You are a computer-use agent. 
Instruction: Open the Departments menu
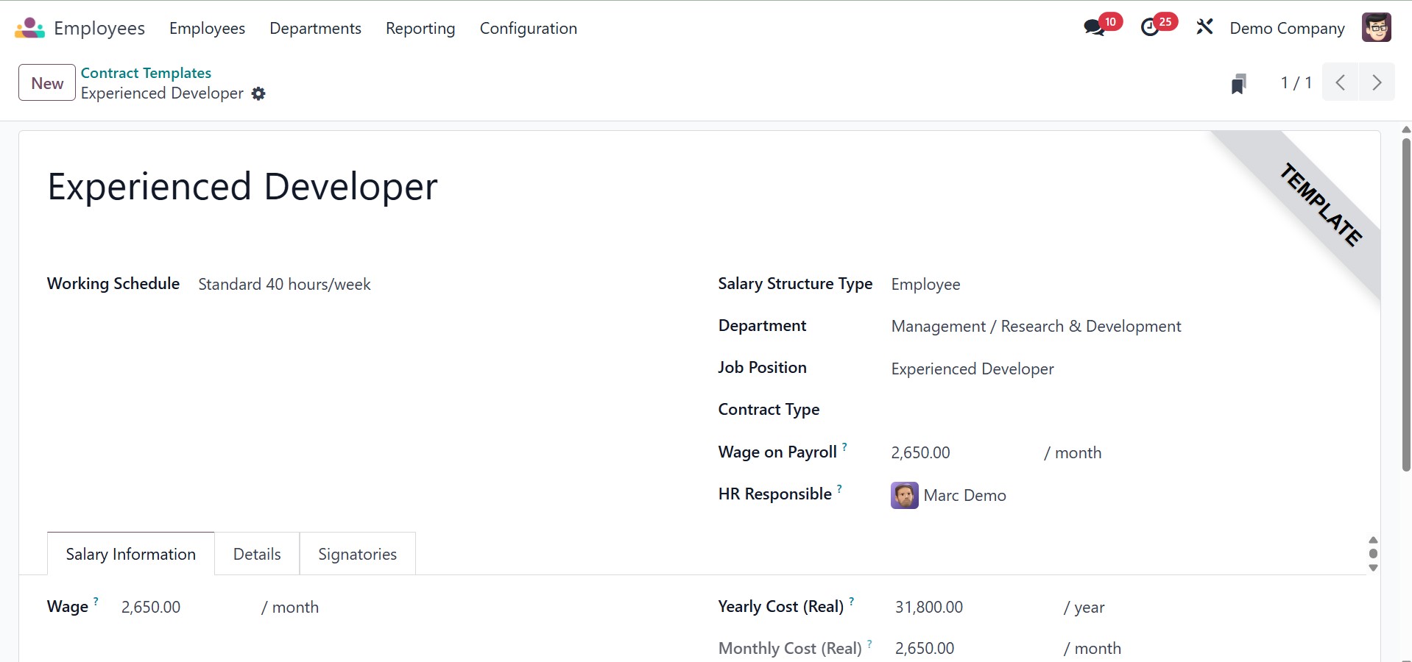[x=315, y=28]
